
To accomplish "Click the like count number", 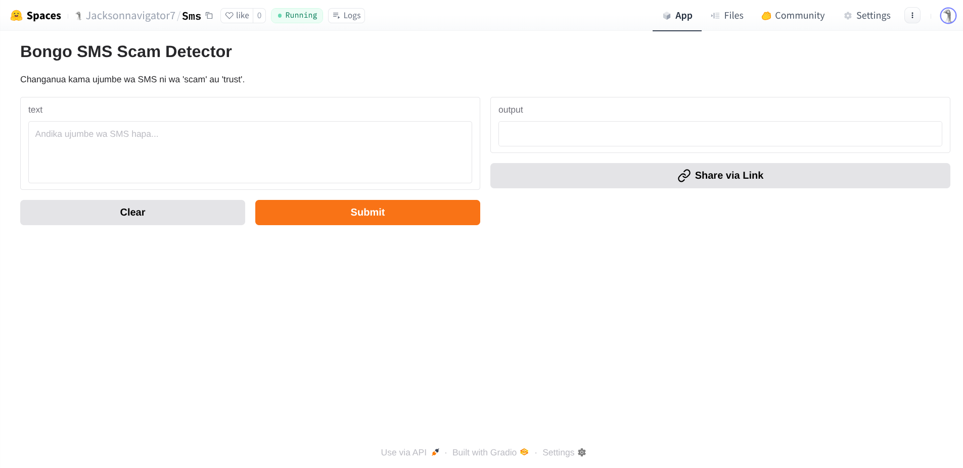I will 259,16.
